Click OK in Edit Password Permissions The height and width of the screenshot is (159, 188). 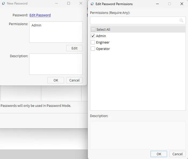click(x=159, y=154)
